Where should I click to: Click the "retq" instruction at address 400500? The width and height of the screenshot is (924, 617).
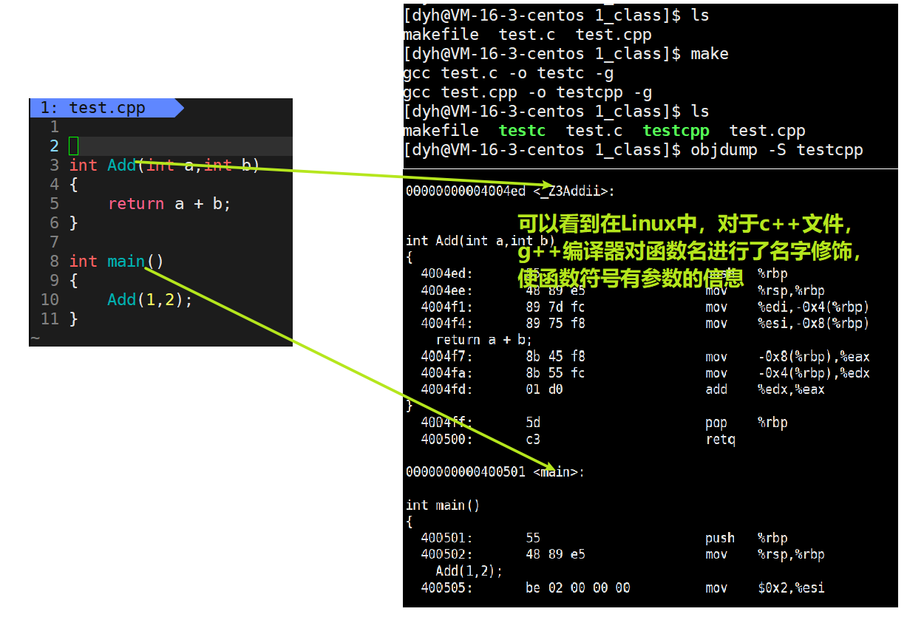(x=720, y=440)
